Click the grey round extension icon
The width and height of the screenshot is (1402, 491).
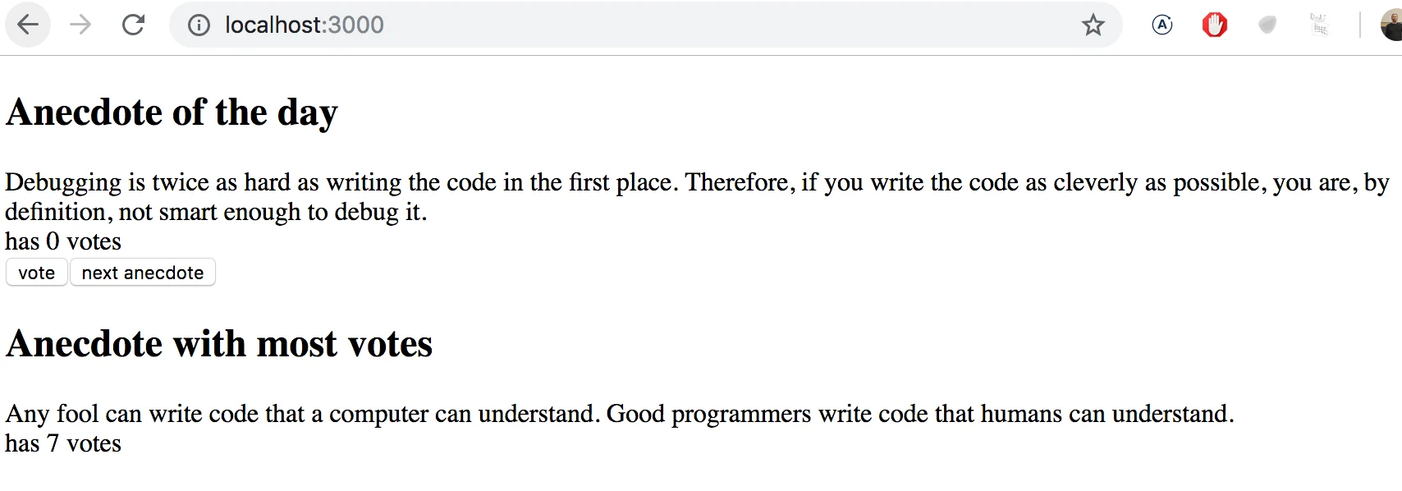tap(1267, 25)
